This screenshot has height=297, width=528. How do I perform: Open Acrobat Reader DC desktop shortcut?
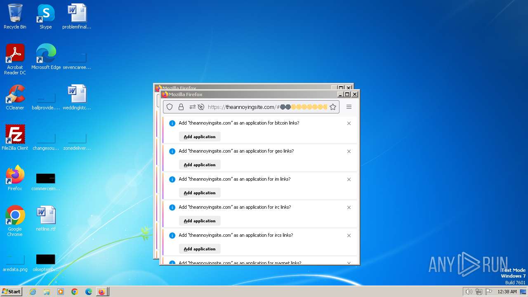(15, 59)
